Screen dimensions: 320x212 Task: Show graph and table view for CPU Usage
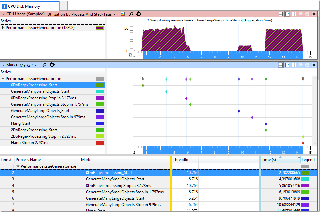point(281,14)
